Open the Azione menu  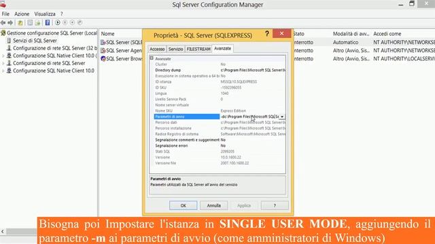[22, 14]
